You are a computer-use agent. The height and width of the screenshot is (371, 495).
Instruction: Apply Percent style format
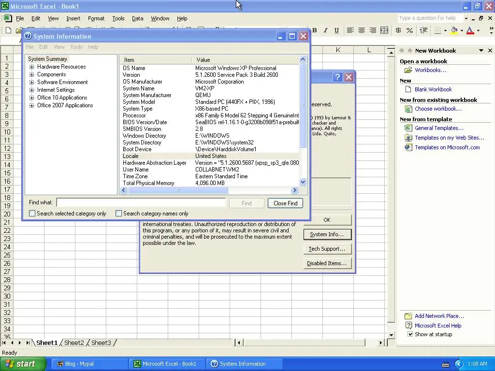[410, 30]
